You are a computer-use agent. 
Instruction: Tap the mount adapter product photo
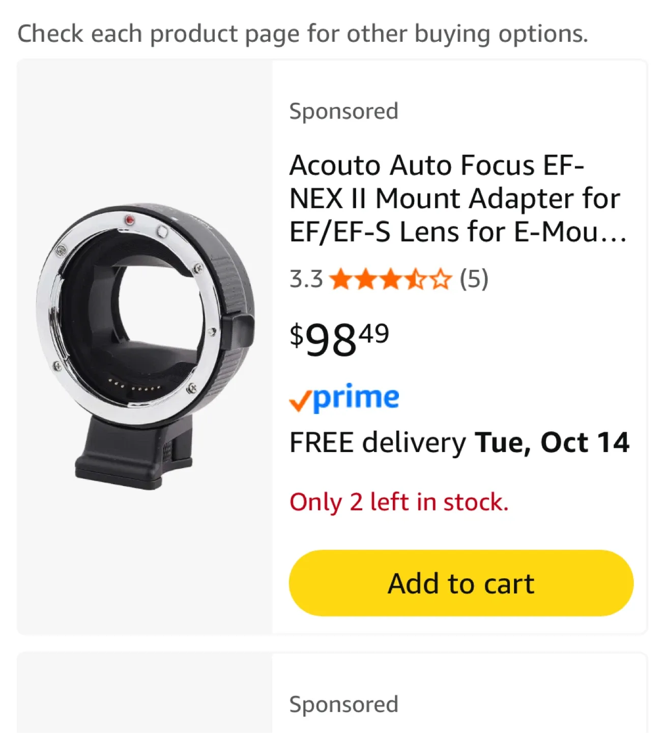pyautogui.click(x=145, y=346)
